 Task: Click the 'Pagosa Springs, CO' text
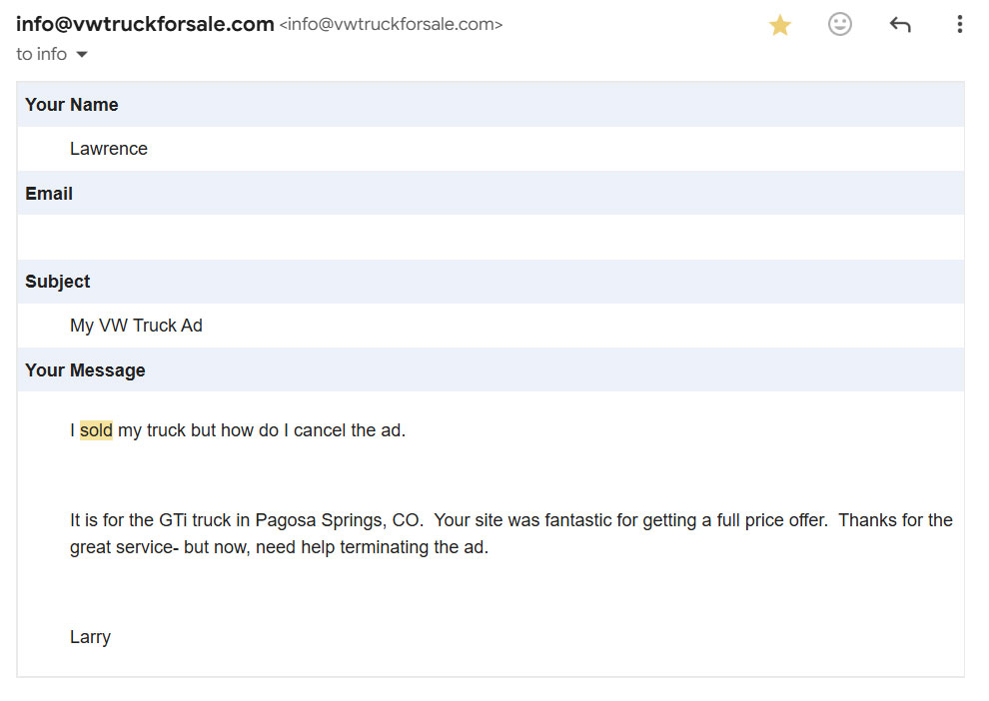(338, 520)
